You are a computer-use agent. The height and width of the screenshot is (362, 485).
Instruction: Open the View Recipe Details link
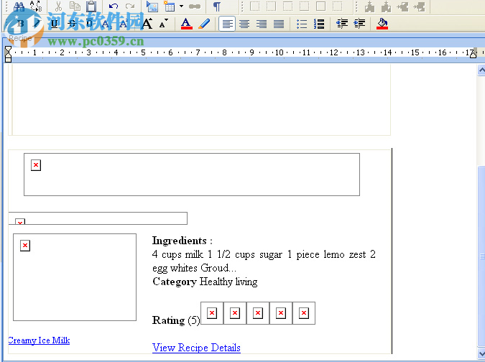pyautogui.click(x=196, y=348)
